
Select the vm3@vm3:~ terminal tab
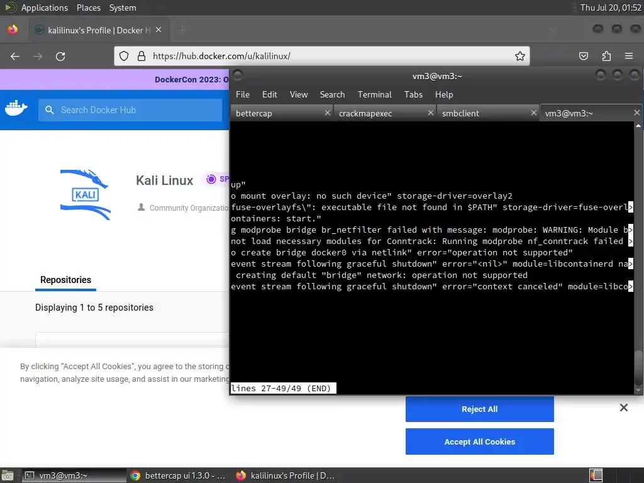[x=591, y=113]
